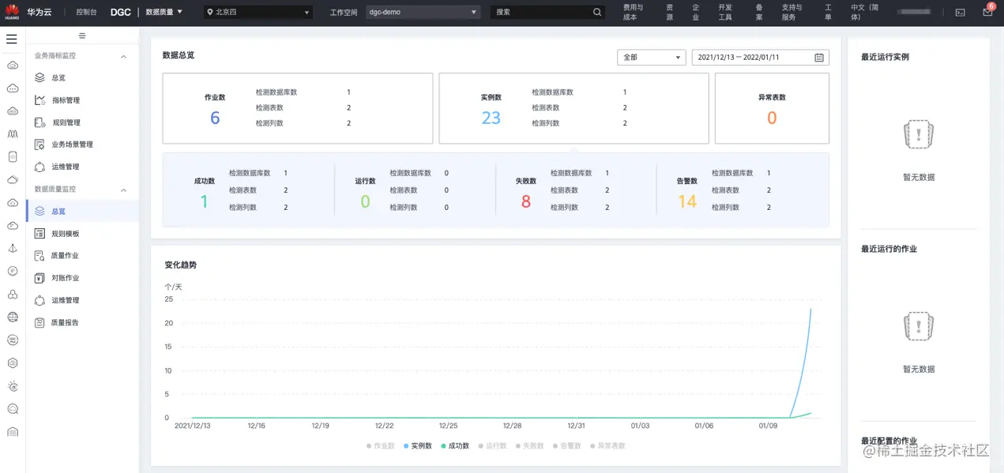This screenshot has width=1004, height=473.
Task: Open the 费用与成本 menu
Action: coord(633,13)
